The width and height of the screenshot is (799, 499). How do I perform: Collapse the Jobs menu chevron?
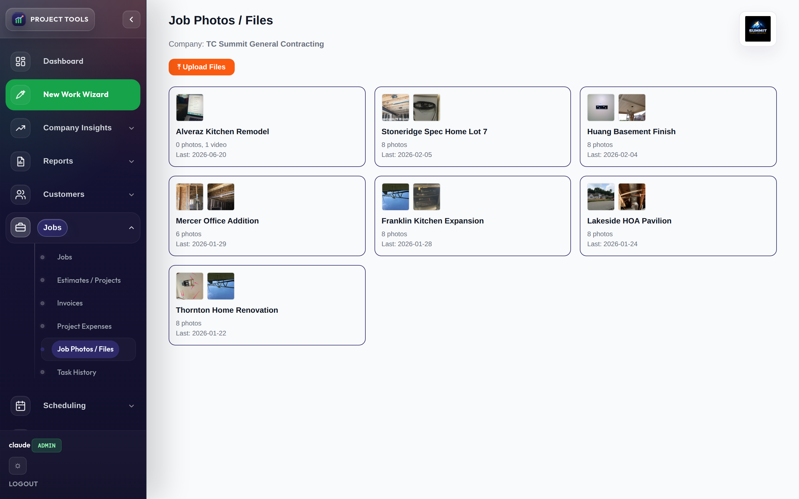coord(132,228)
